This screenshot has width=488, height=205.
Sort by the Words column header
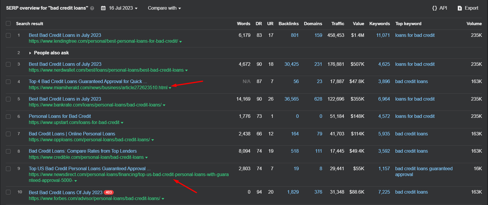[244, 23]
